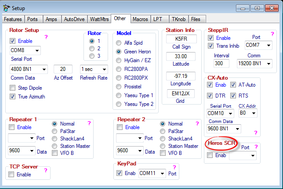
Task: Click the Call Sign field K5FR
Action: coord(178,39)
